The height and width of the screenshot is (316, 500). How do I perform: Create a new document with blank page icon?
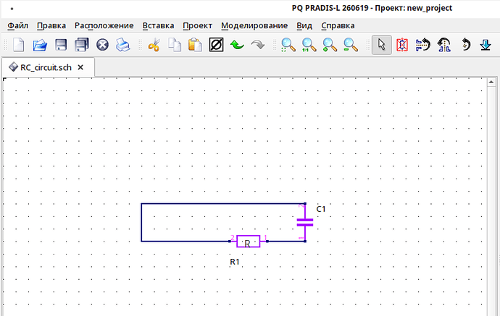pos(19,45)
